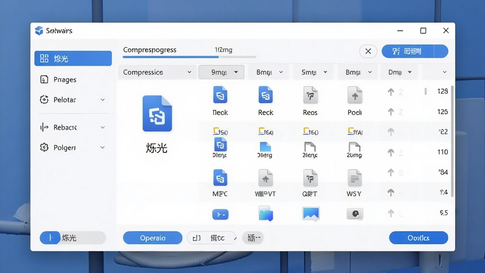Select the yellow 150 folder item

[x=221, y=132]
